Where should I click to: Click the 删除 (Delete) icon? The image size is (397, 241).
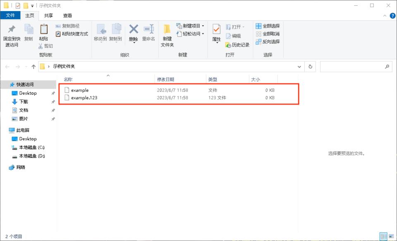[x=134, y=32]
